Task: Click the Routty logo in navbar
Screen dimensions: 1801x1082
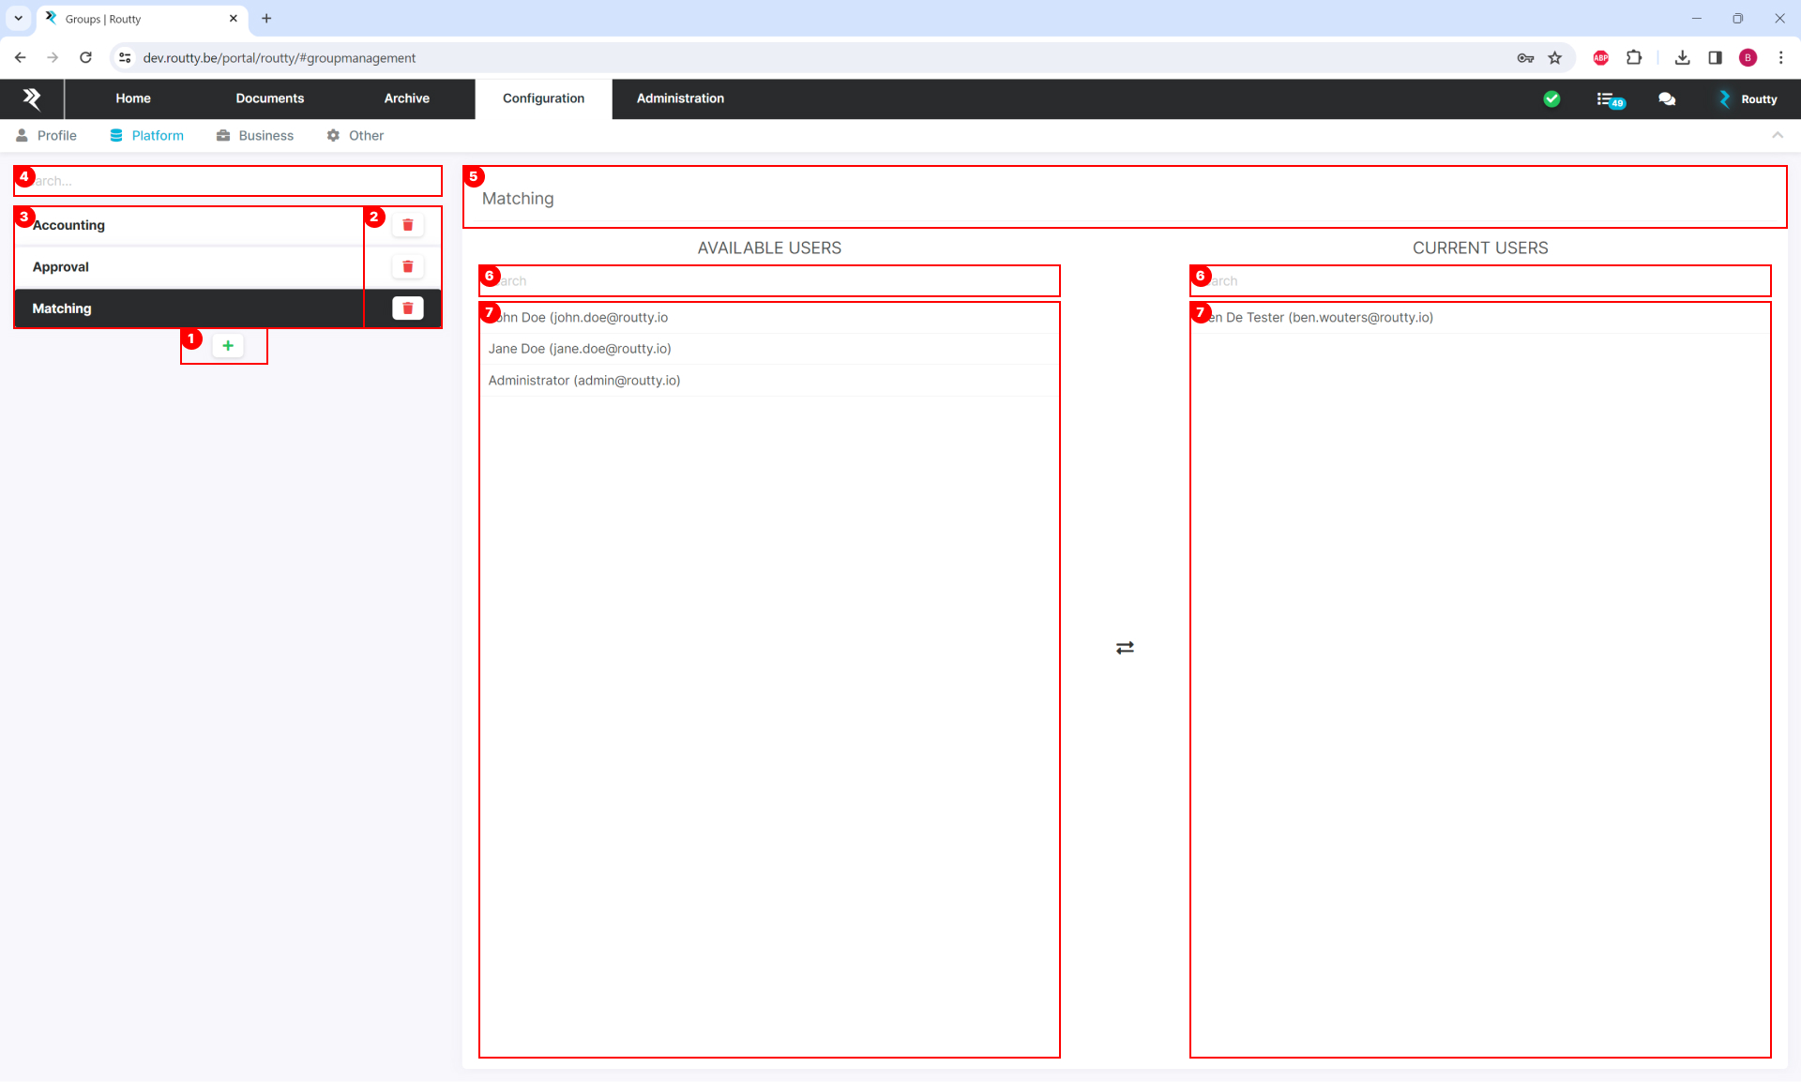Action: tap(32, 98)
